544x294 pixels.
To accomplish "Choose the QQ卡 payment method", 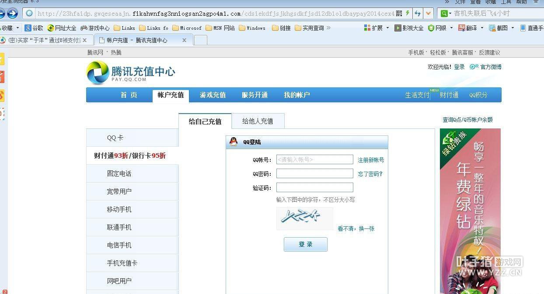I will tap(133, 138).
